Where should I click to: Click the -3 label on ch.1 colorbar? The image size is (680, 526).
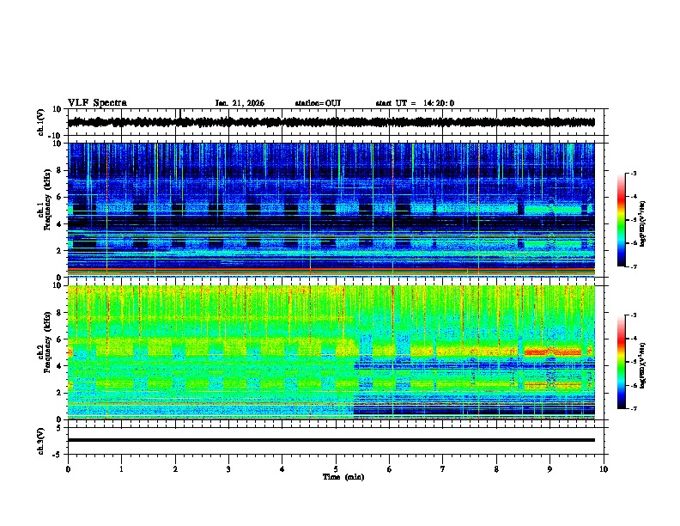coord(633,174)
